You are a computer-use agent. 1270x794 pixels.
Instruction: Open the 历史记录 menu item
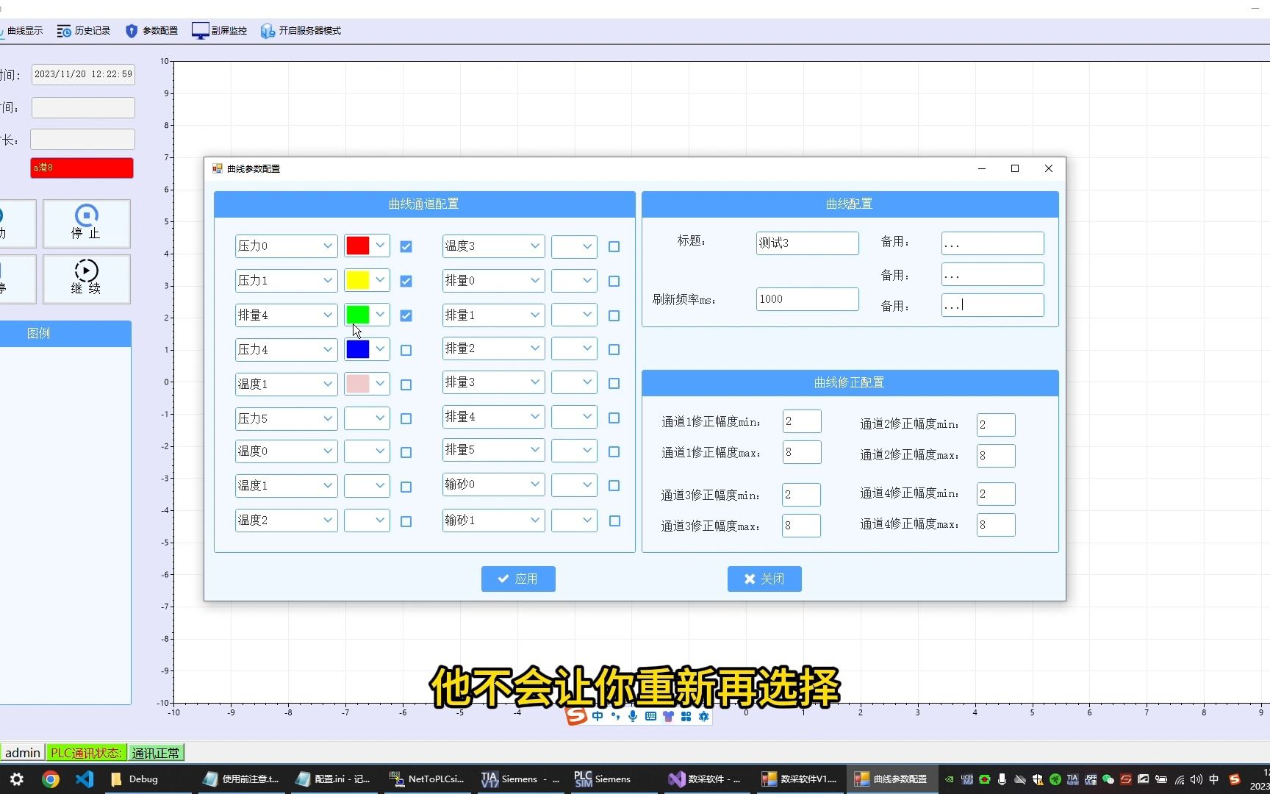84,31
